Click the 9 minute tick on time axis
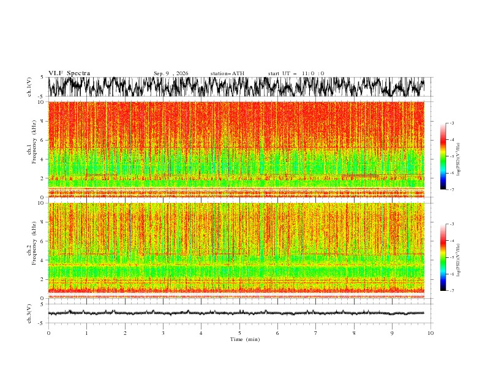 [392, 333]
